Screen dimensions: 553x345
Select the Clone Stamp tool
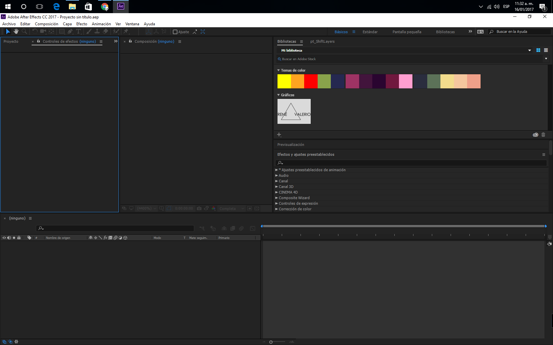click(x=97, y=32)
